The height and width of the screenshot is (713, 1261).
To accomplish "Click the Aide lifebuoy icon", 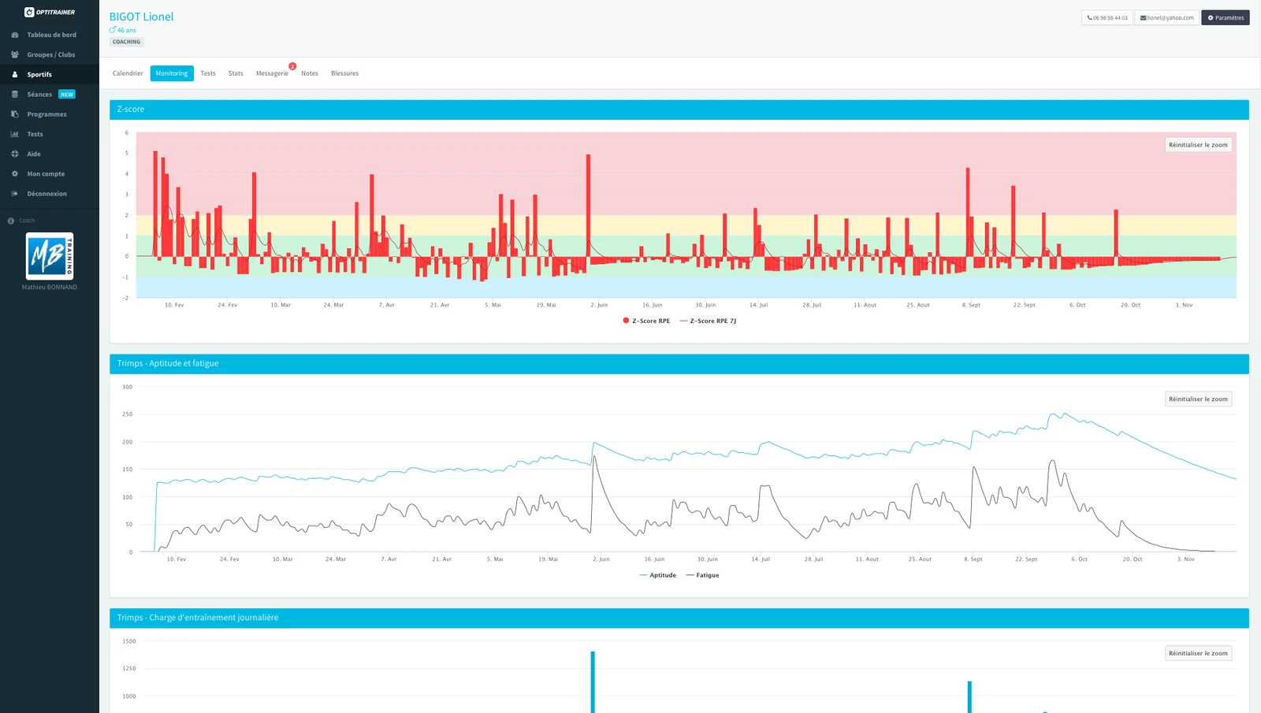I will [15, 154].
